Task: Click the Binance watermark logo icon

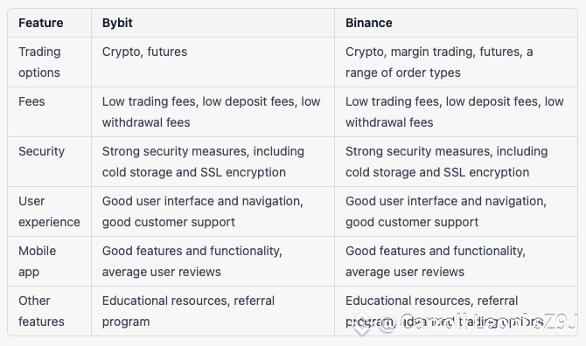Action: tap(362, 323)
